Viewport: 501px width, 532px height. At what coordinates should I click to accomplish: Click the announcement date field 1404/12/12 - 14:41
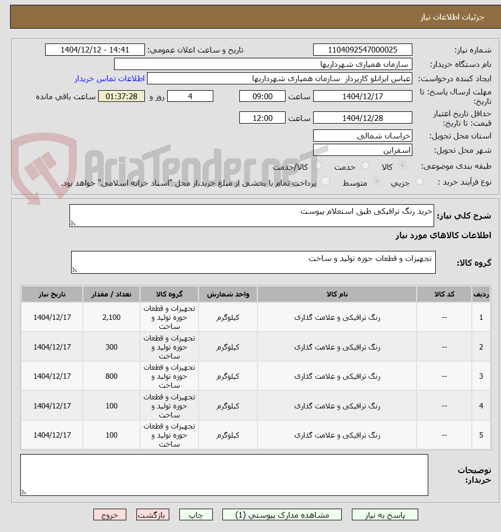coord(95,50)
